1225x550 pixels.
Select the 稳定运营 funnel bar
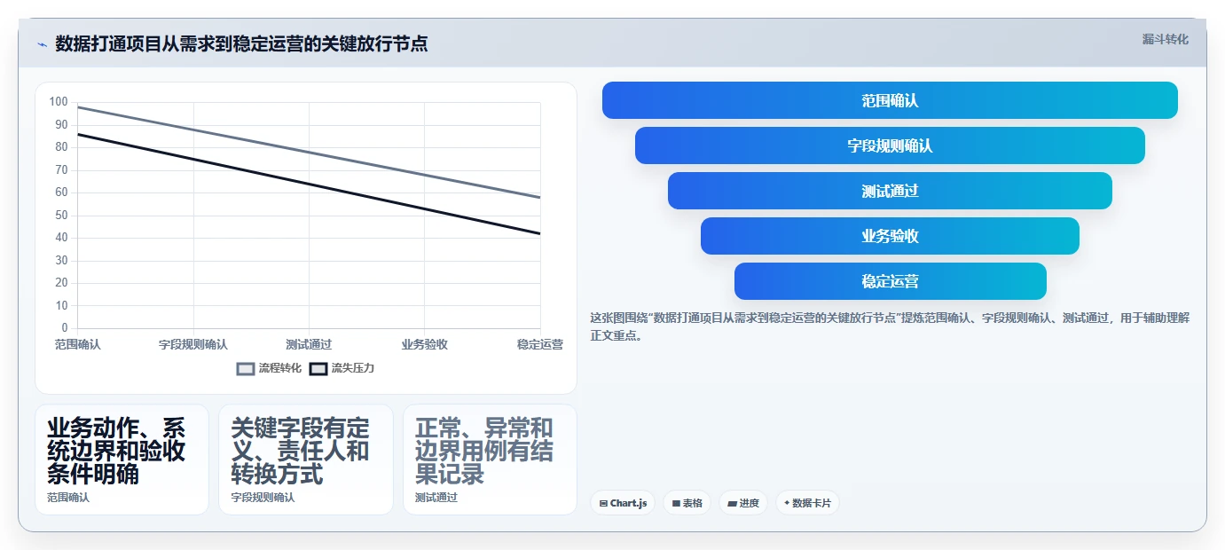coord(890,281)
